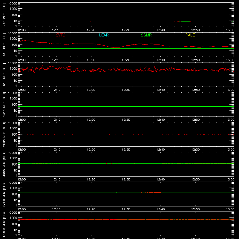Click the green SGMR station label
Viewport: 239px width, 239px height.
pyautogui.click(x=146, y=35)
